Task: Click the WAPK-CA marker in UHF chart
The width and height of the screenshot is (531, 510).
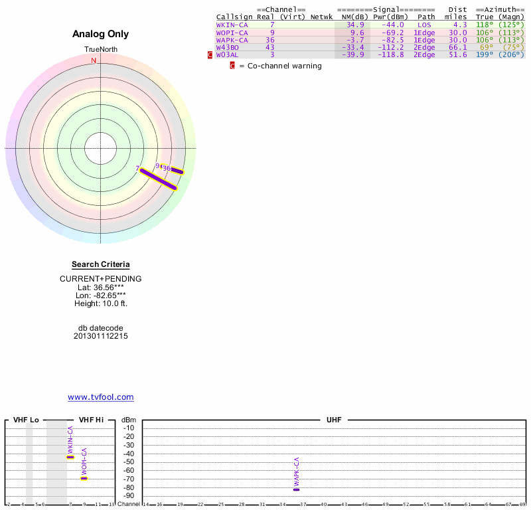Action: point(296,489)
